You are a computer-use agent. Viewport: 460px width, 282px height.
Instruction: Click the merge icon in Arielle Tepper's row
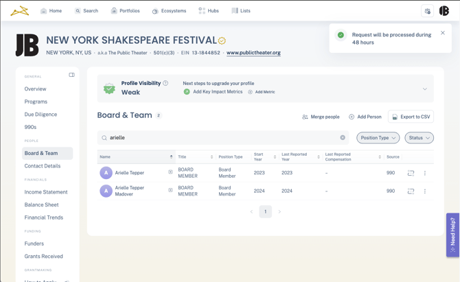point(411,173)
